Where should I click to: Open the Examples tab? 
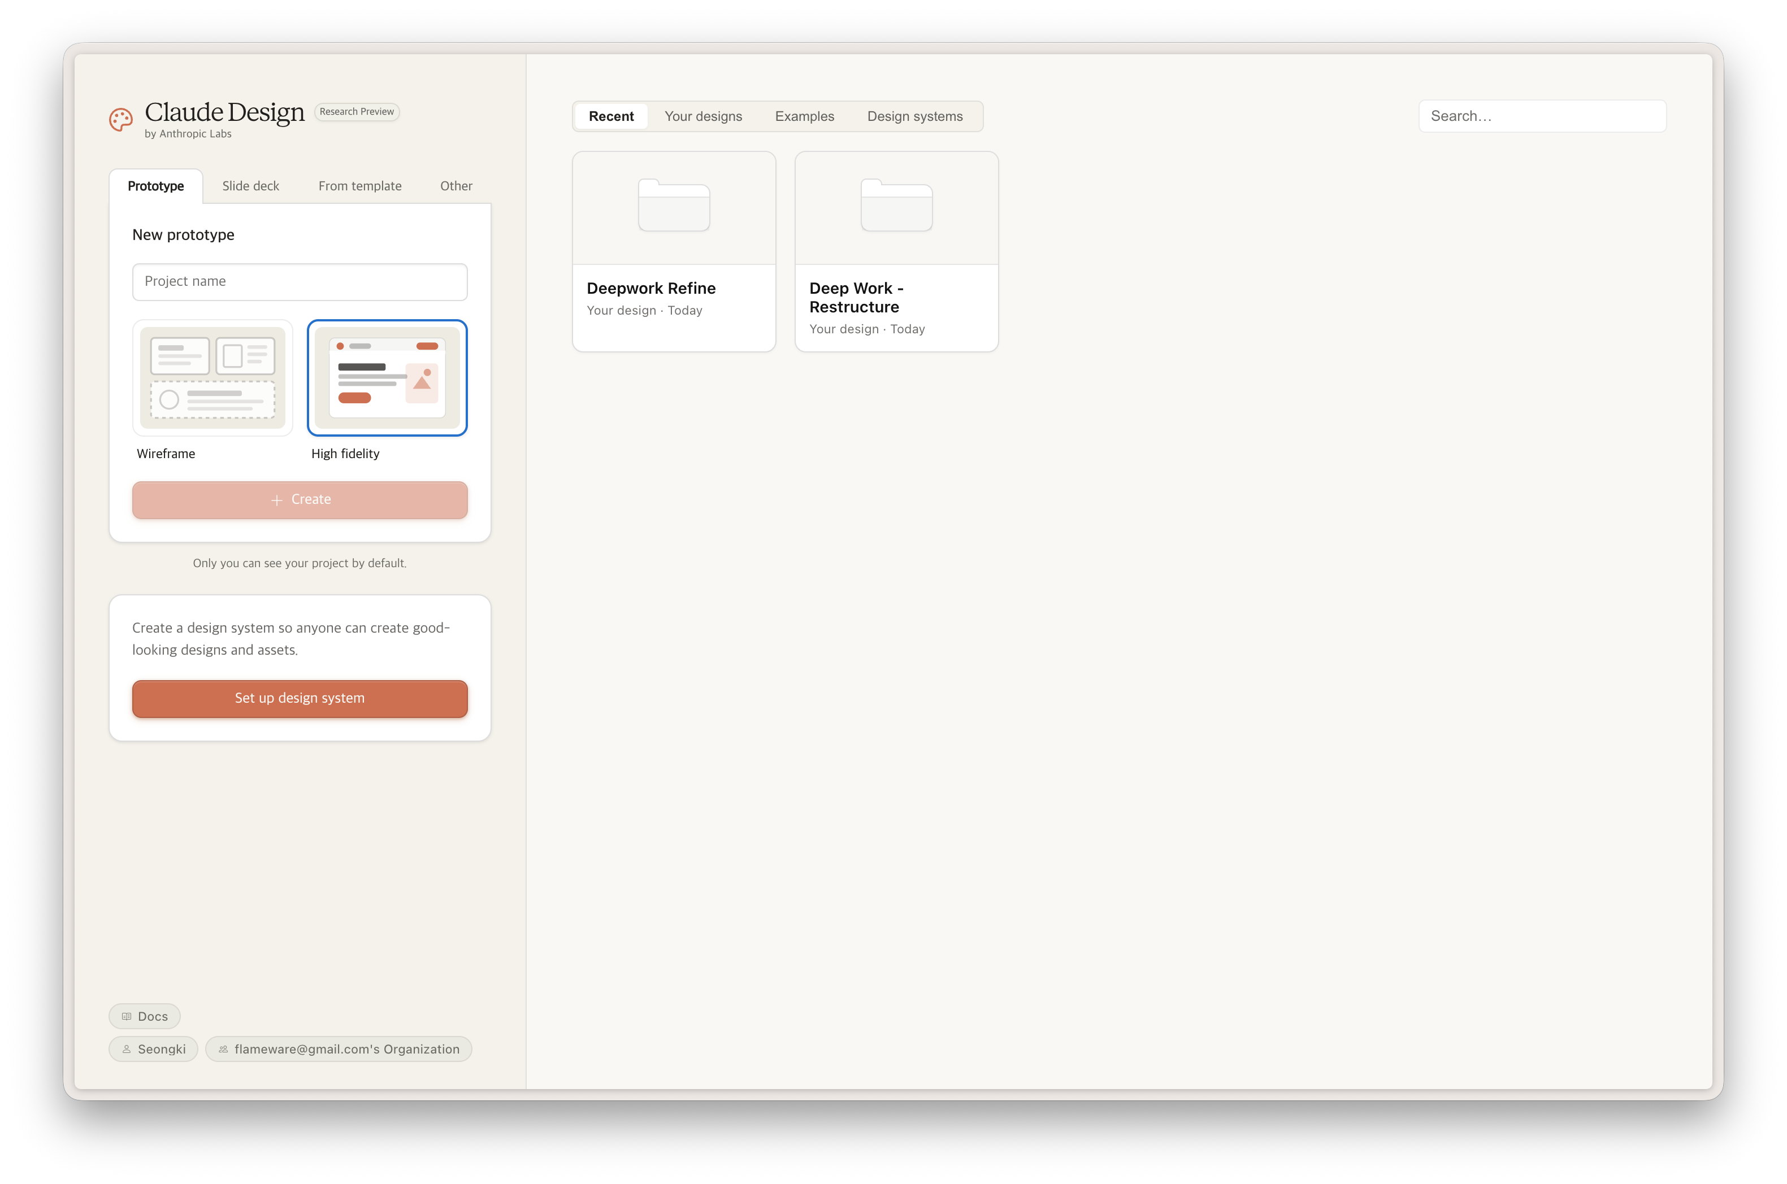[x=804, y=116]
